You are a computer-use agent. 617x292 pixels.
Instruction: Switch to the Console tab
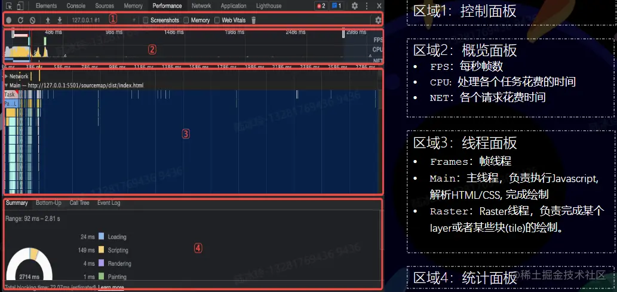(x=76, y=6)
